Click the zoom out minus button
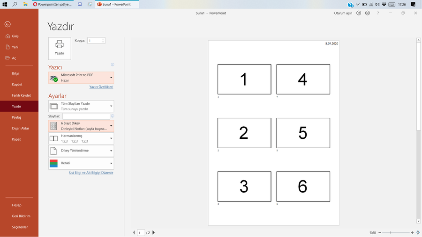This screenshot has width=422, height=237. point(380,233)
